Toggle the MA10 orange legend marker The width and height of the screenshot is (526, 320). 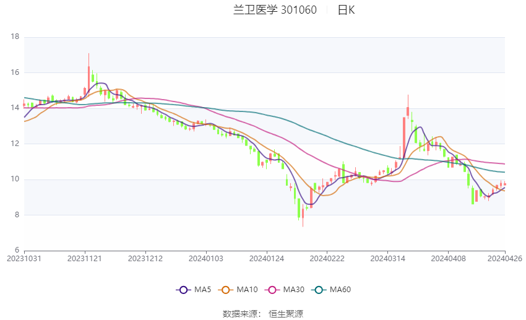(x=226, y=290)
